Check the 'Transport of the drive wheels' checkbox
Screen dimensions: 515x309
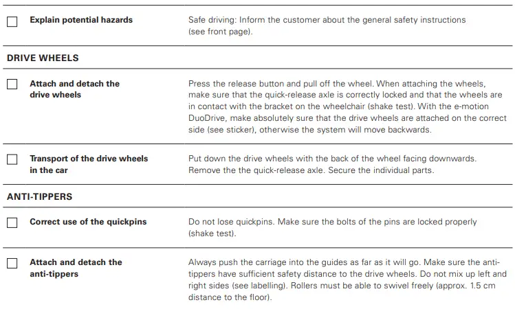pyautogui.click(x=12, y=159)
